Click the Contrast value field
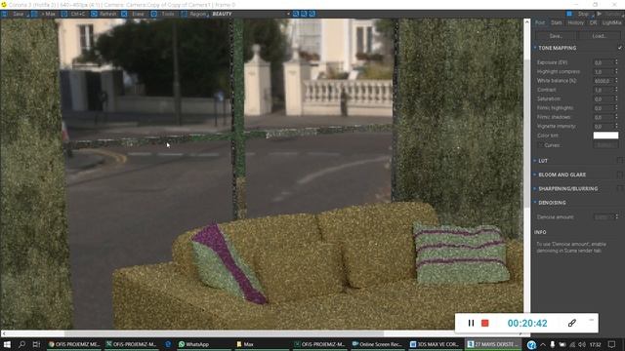Viewport: 625px width, 351px height. coord(604,91)
